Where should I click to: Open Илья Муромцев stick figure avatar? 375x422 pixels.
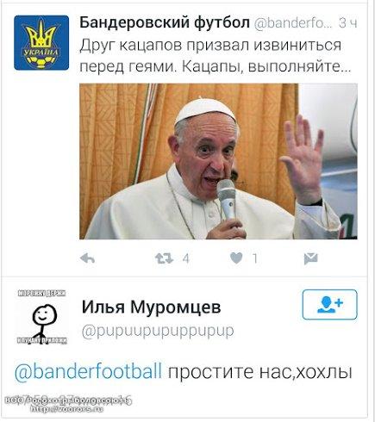point(42,317)
